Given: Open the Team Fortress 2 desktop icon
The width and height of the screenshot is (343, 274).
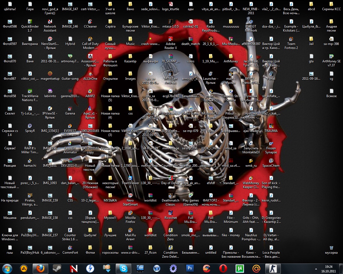Looking at the screenshot, I should point(291,43).
